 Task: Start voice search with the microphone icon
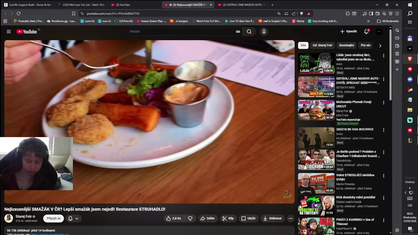point(264,31)
